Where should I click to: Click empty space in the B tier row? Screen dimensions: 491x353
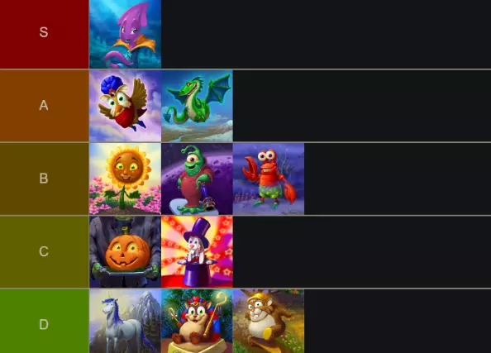point(398,179)
